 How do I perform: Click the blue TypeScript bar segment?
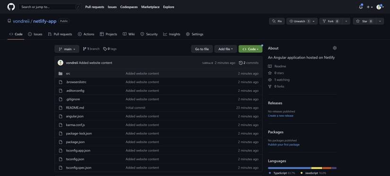pos(289,168)
